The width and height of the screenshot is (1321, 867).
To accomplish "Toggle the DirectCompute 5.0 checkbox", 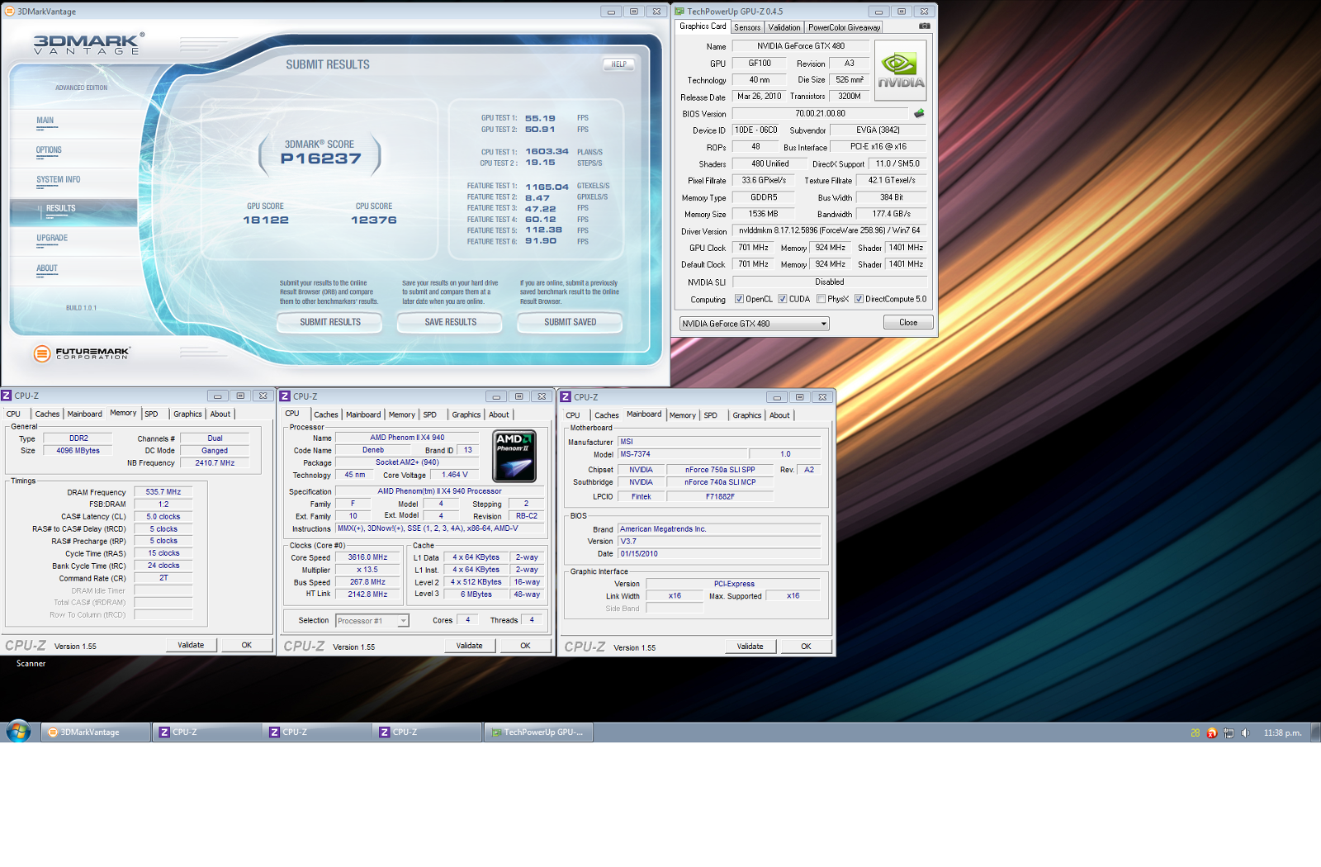I will tap(859, 299).
